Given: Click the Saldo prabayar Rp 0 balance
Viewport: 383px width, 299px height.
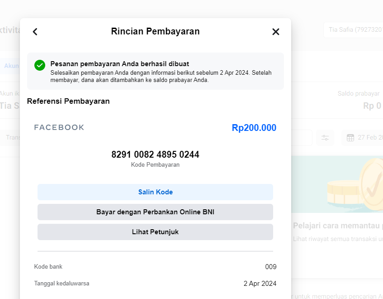Looking at the screenshot, I should tap(372, 106).
